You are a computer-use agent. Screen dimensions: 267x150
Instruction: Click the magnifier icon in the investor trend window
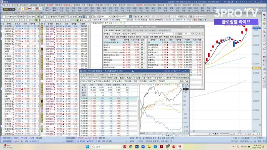pos(86,78)
